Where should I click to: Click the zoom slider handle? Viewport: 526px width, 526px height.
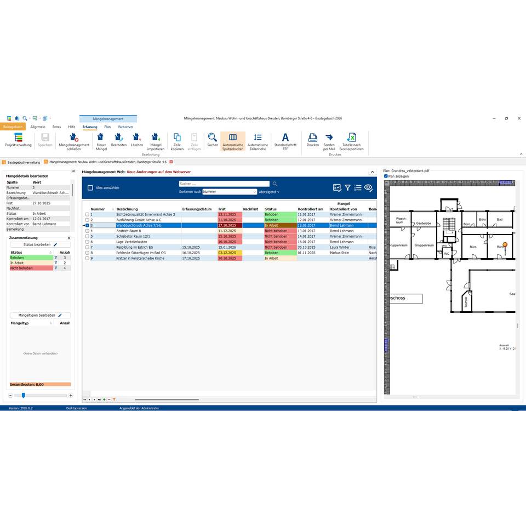click(23, 396)
